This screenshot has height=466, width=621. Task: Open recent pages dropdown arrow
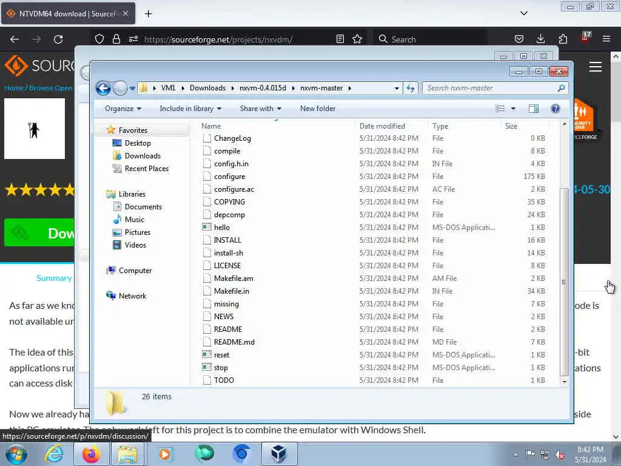[132, 89]
